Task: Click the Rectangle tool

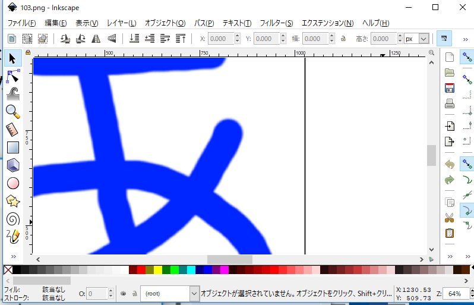Action: coord(13,147)
